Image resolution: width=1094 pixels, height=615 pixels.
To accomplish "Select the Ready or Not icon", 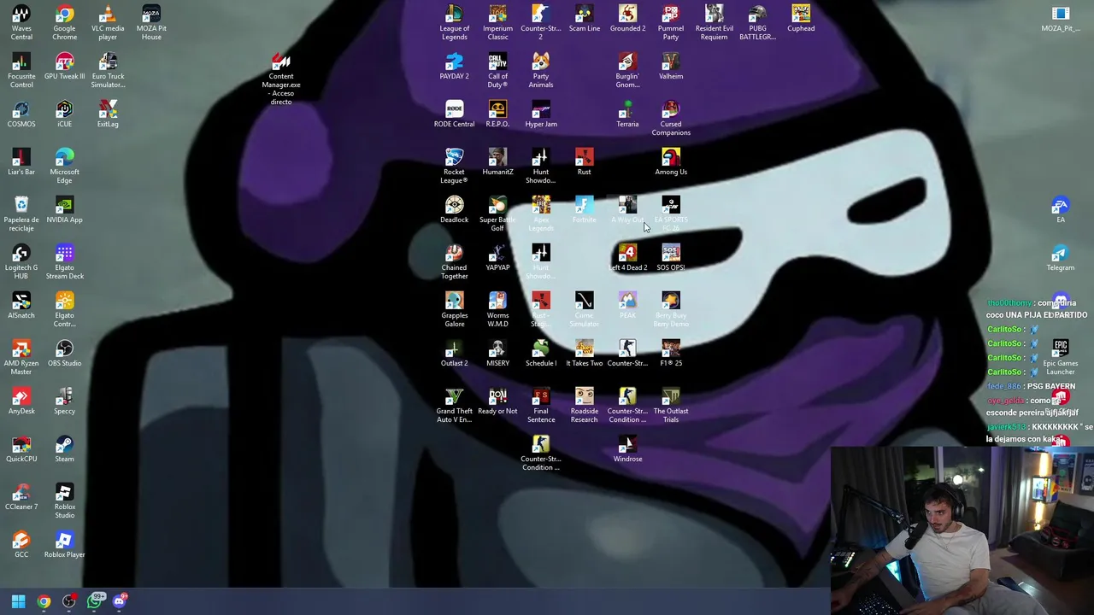I will (497, 401).
